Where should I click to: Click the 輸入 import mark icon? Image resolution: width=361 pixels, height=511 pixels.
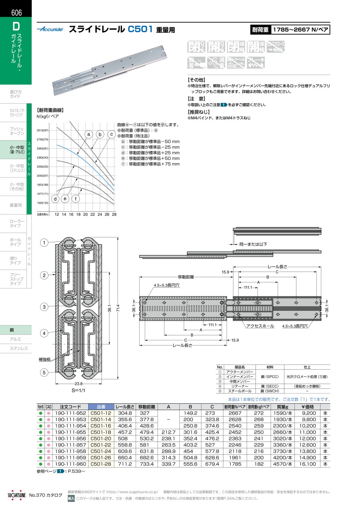coord(71,498)
